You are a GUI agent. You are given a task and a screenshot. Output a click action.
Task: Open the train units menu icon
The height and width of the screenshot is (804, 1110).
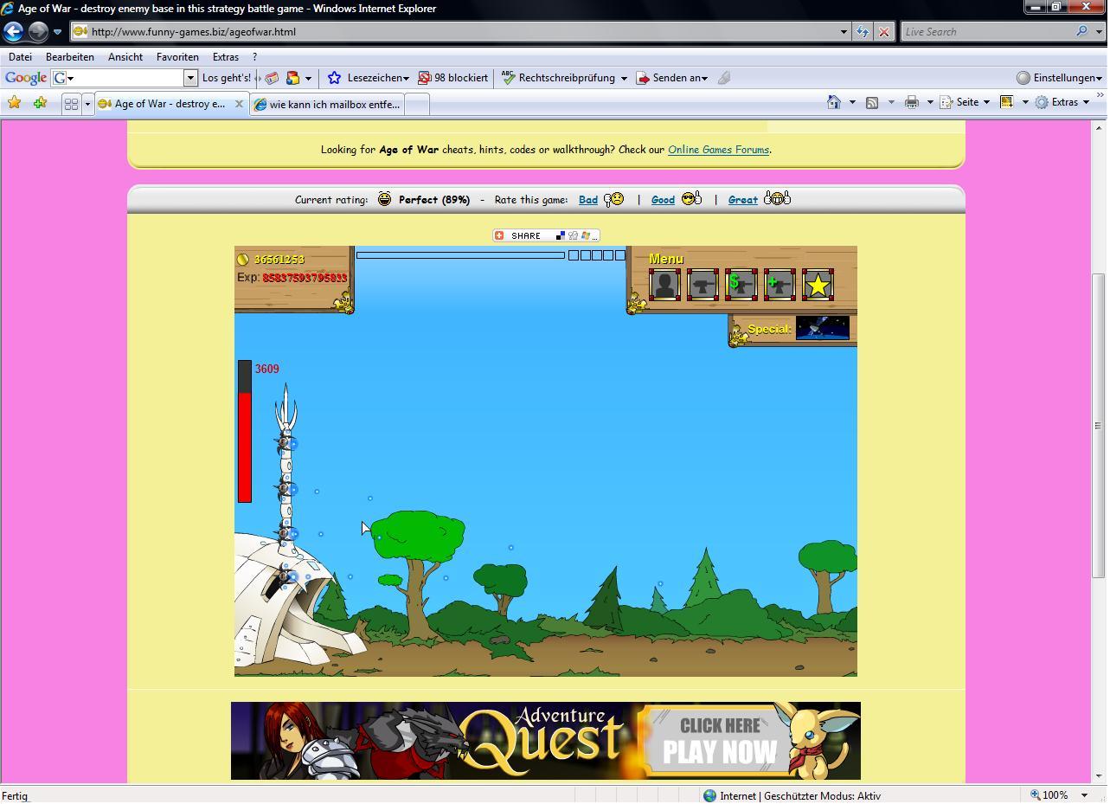[x=664, y=285]
